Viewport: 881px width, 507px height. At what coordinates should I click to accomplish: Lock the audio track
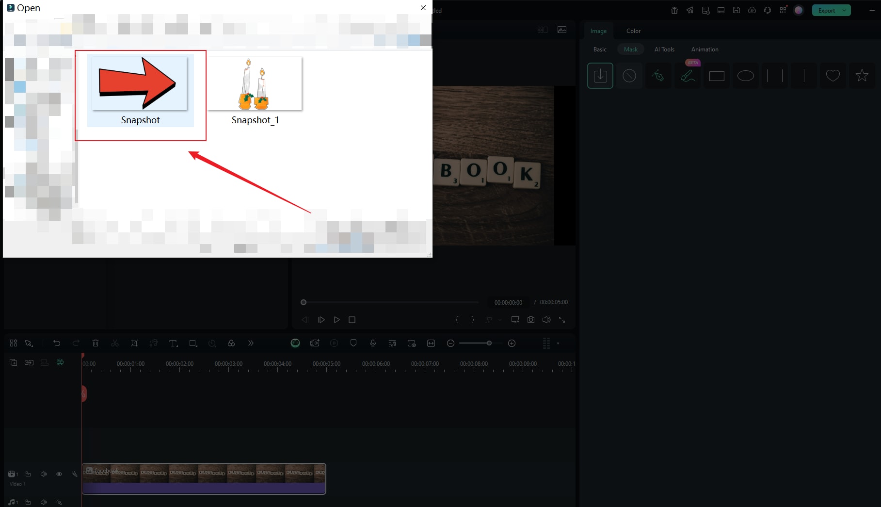click(x=28, y=502)
